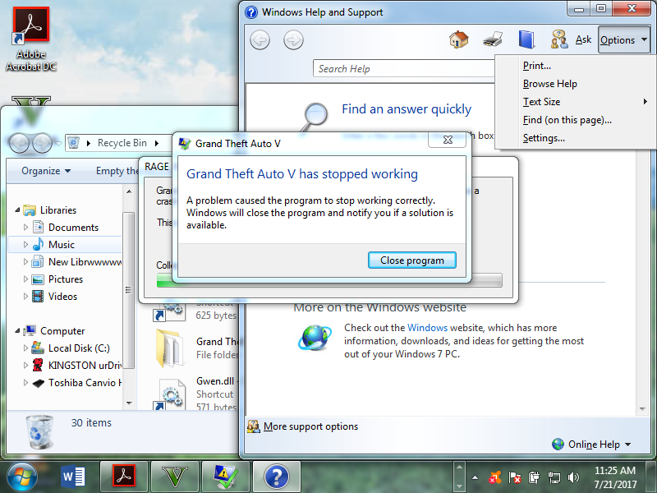657x493 pixels.
Task: Choose Browse Help menu item
Action: (576, 84)
